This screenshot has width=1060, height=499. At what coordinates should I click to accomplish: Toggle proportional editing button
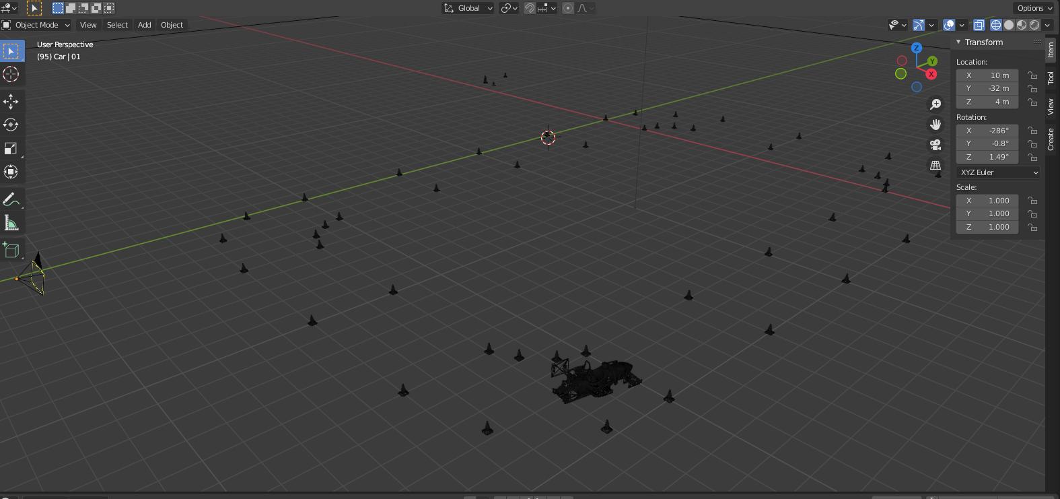[568, 8]
